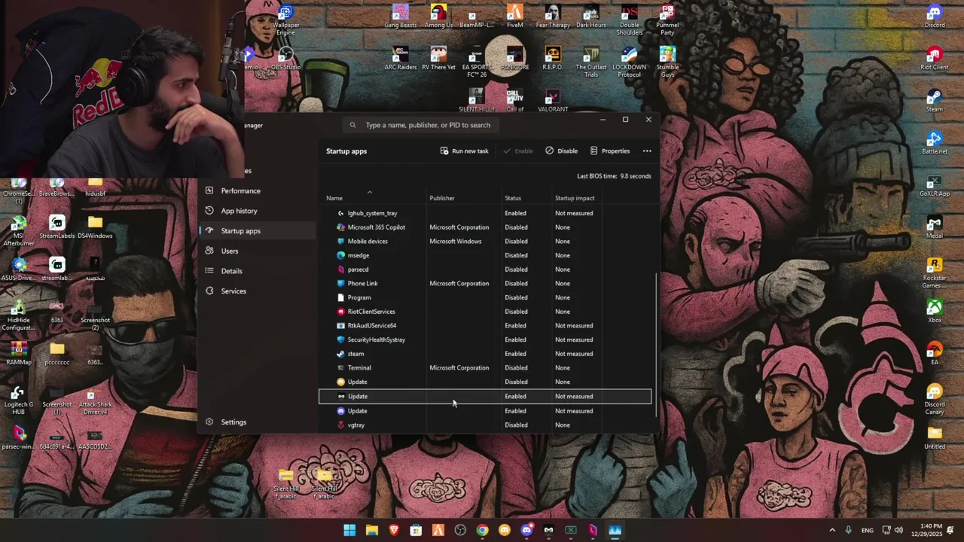The image size is (964, 542).
Task: Select the Terminal startup row
Action: pos(485,367)
